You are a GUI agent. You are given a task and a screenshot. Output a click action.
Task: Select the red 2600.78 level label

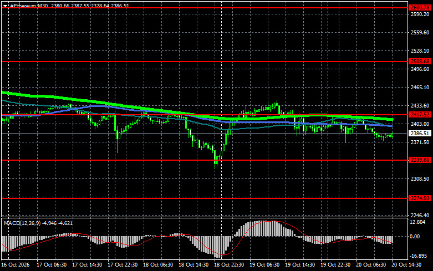(420, 8)
